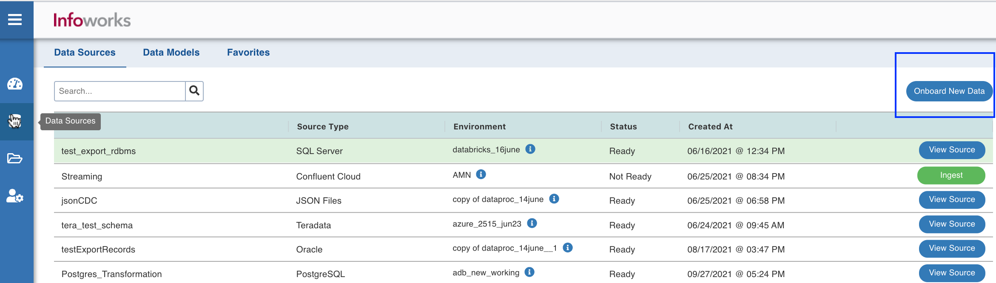996x283 pixels.
Task: Click the Not Ready status cell
Action: (x=630, y=177)
